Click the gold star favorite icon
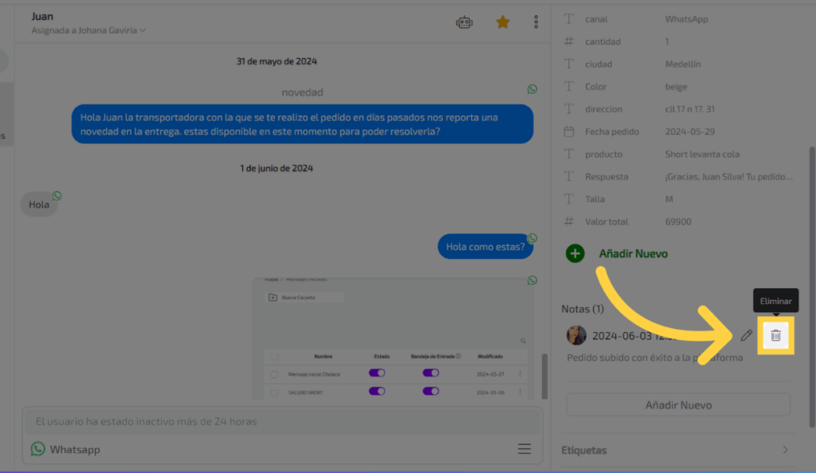The image size is (816, 473). pyautogui.click(x=503, y=22)
